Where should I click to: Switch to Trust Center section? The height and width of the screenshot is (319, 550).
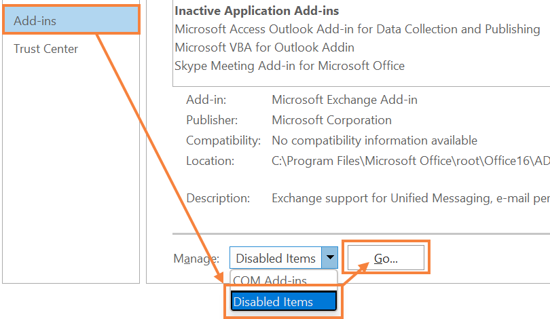point(45,49)
